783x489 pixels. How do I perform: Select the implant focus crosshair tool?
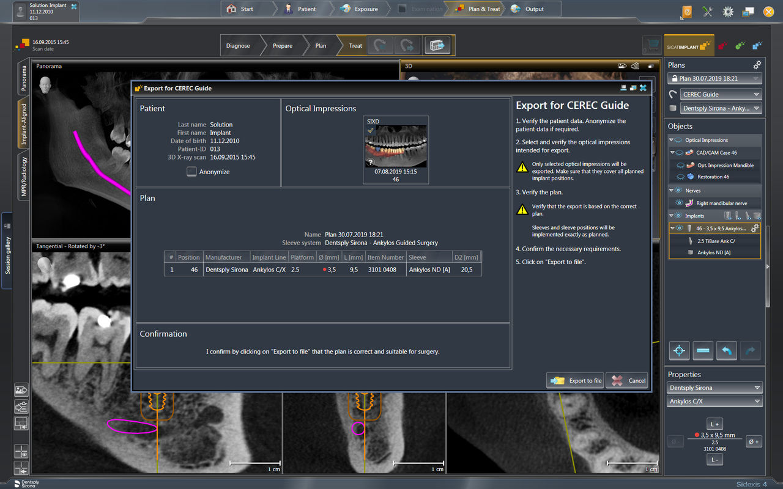point(679,350)
